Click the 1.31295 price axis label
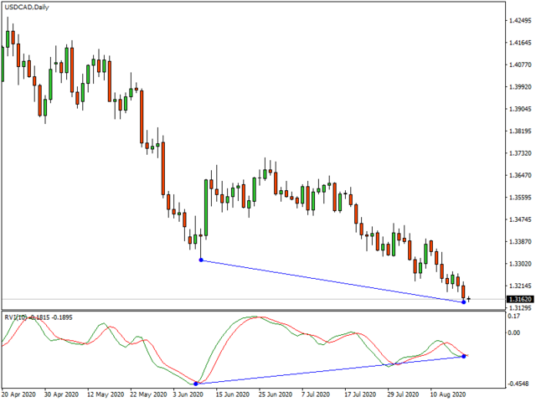This screenshot has width=536, height=402. click(x=520, y=308)
